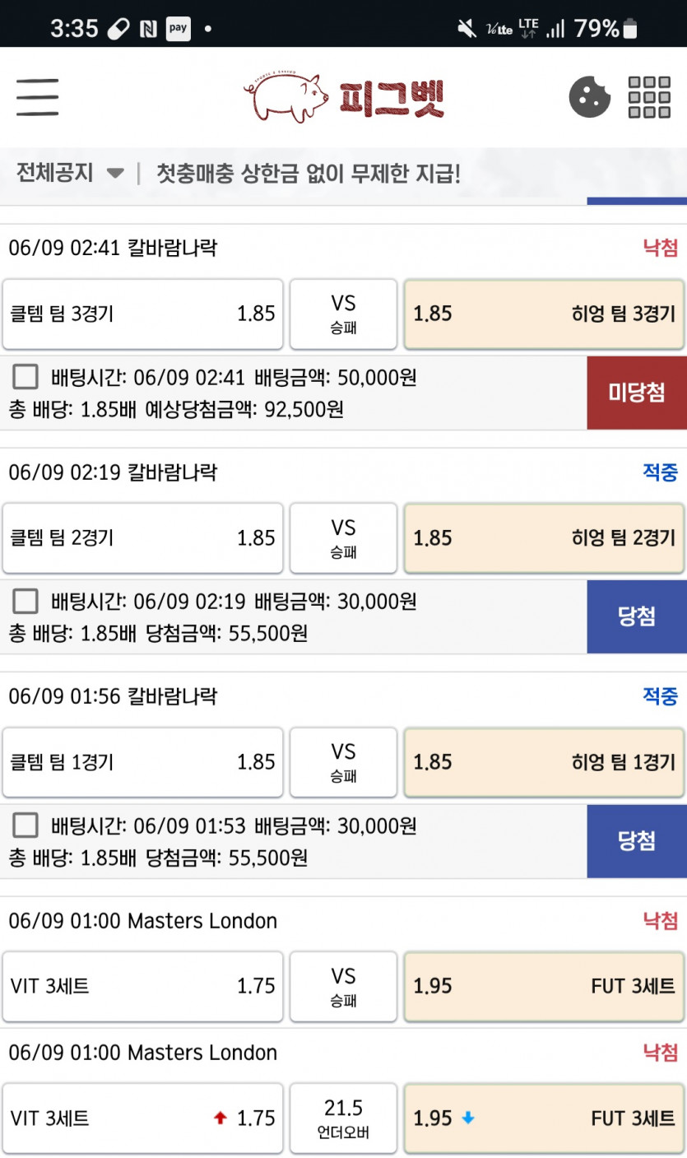Open the hamburger menu
The width and height of the screenshot is (687, 1158).
coord(37,97)
